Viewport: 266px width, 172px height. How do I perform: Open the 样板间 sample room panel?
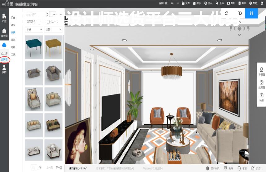(x=4, y=33)
